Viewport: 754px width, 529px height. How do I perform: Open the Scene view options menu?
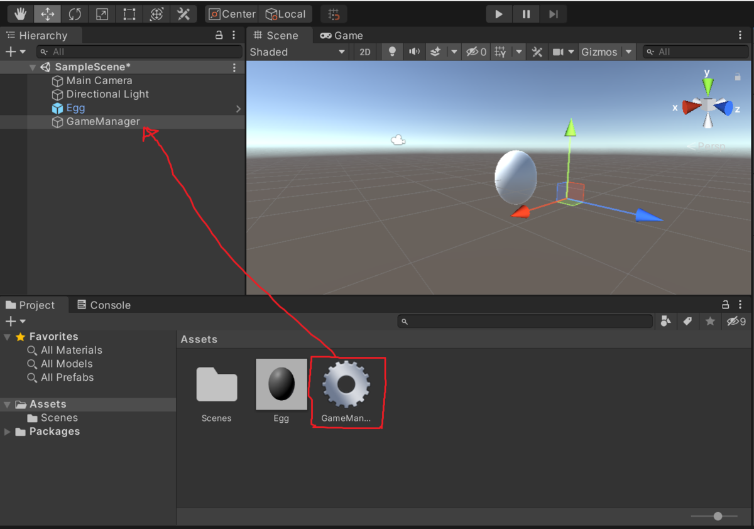tap(740, 36)
